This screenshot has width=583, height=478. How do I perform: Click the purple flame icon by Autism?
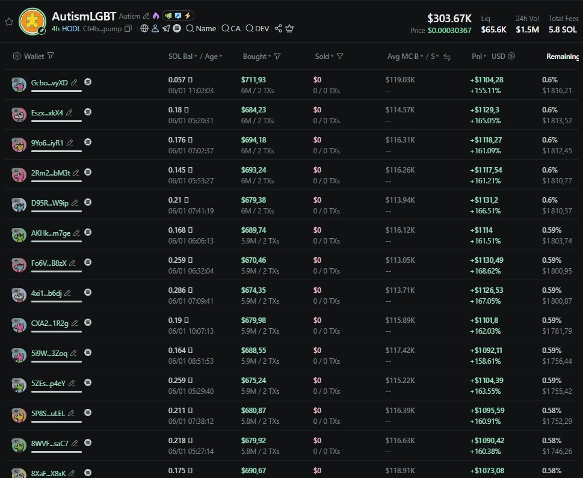point(156,16)
